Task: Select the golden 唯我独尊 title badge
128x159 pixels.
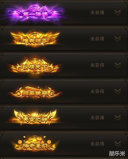Action: point(35,40)
